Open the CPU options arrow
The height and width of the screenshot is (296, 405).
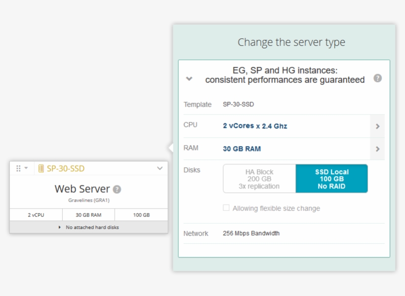point(377,126)
